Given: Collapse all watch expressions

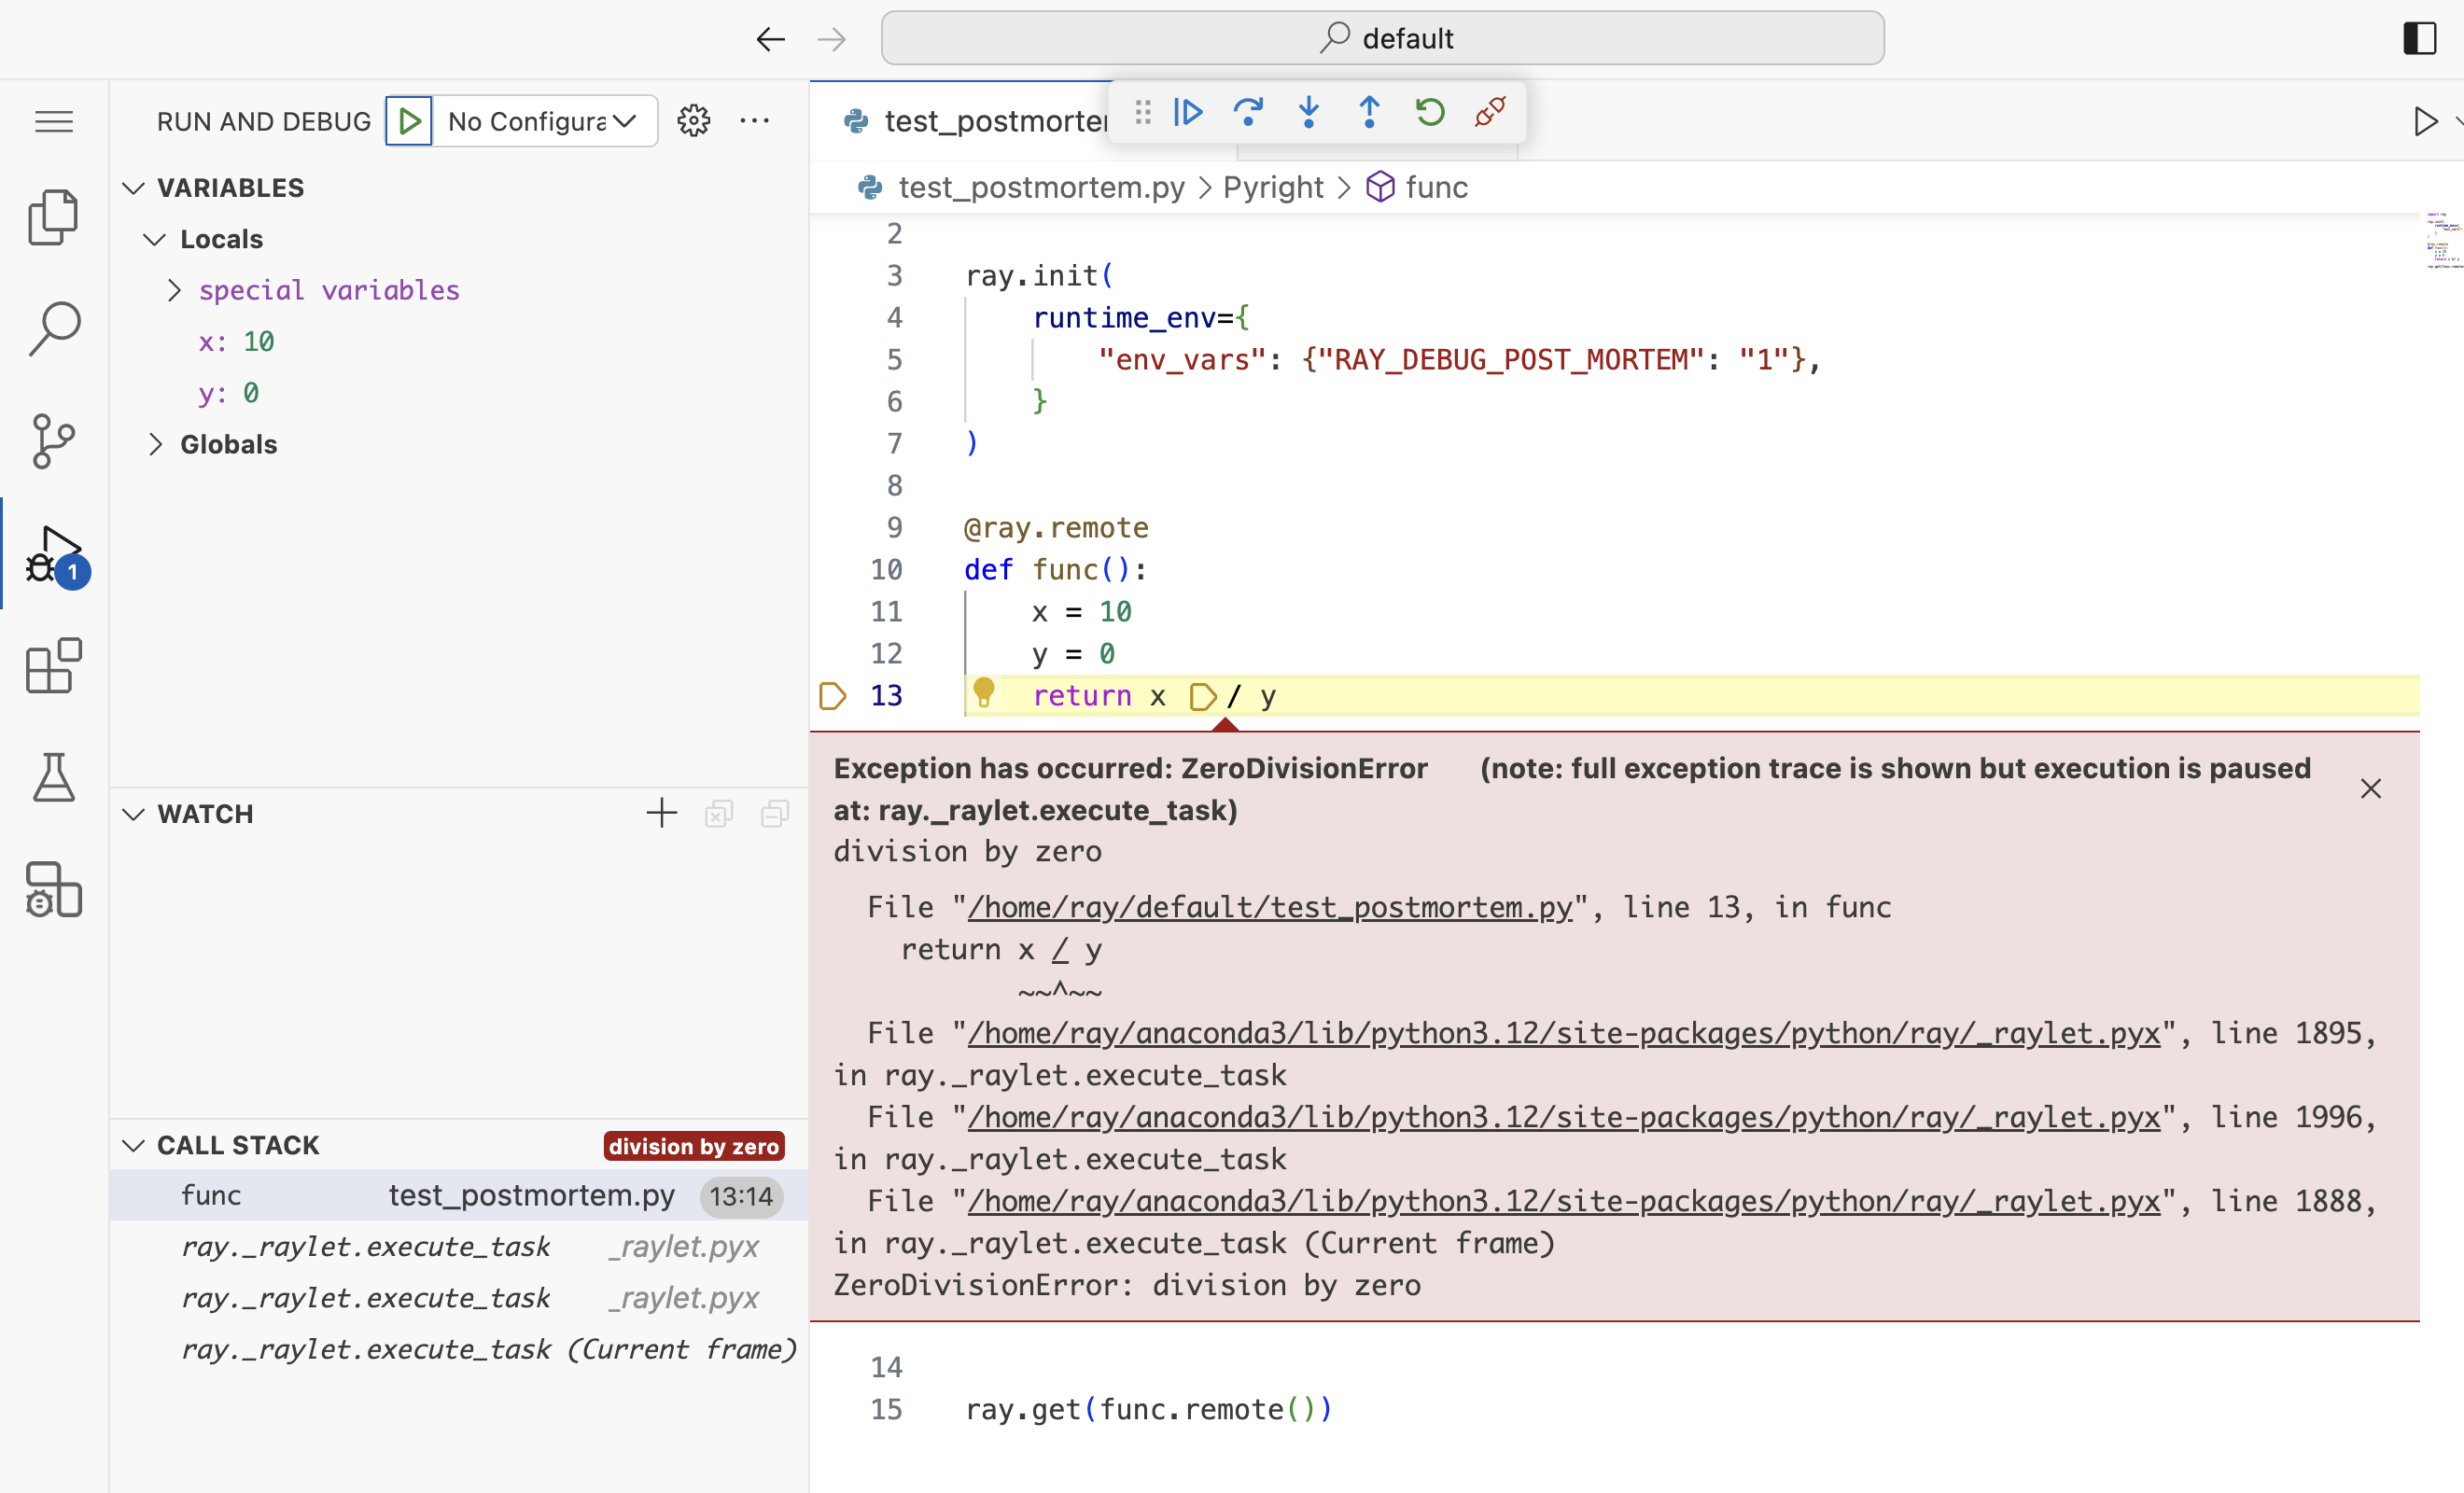Looking at the screenshot, I should pos(775,813).
